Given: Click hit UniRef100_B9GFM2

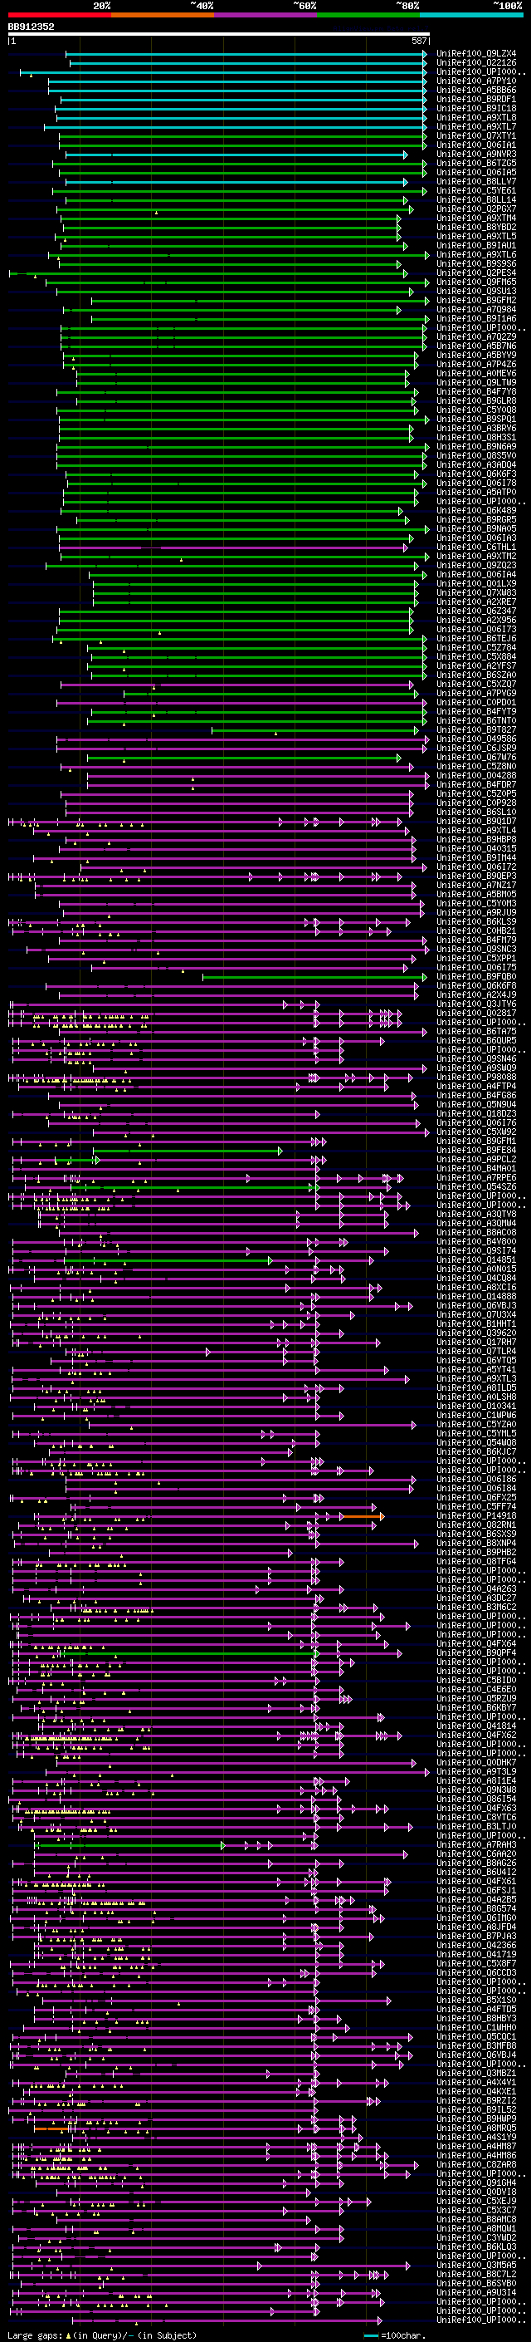Looking at the screenshot, I should (476, 300).
